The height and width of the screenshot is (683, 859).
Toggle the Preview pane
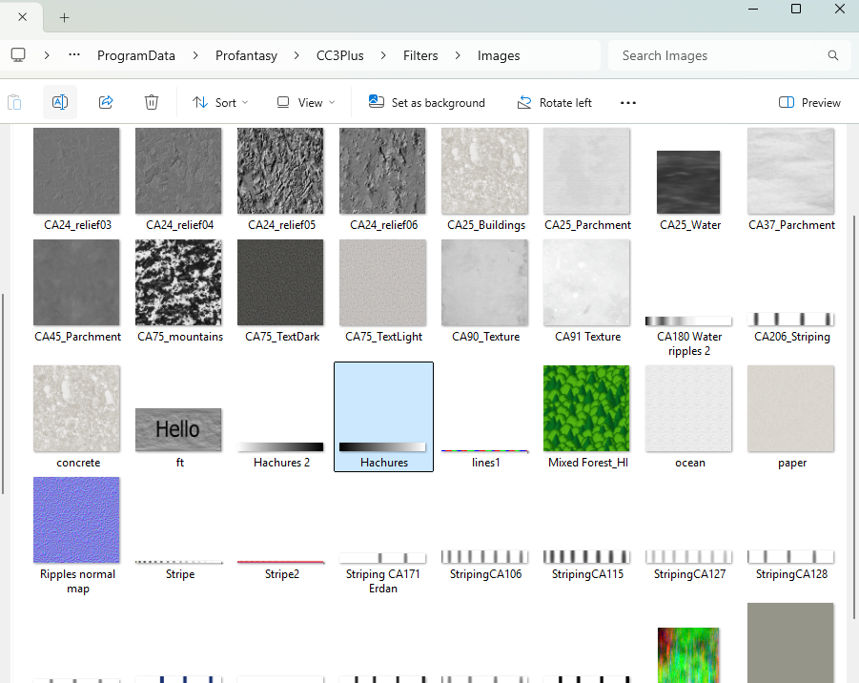click(x=809, y=102)
